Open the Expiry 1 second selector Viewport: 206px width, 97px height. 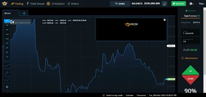[191, 32]
